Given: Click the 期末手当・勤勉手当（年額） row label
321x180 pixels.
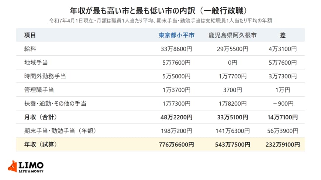Looking at the screenshot, I should [60, 131].
